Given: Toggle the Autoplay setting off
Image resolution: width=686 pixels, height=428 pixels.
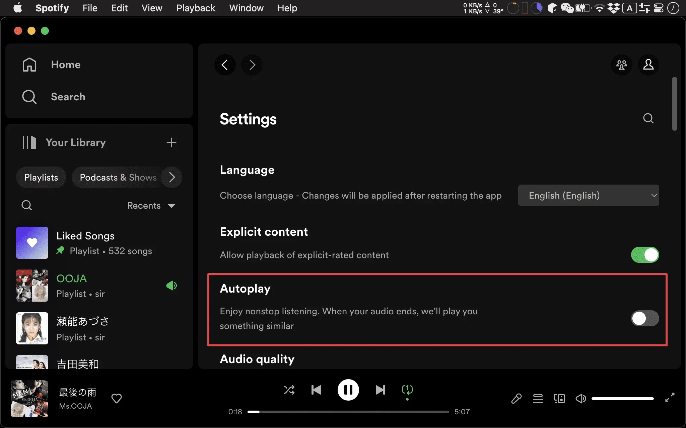Looking at the screenshot, I should [644, 318].
